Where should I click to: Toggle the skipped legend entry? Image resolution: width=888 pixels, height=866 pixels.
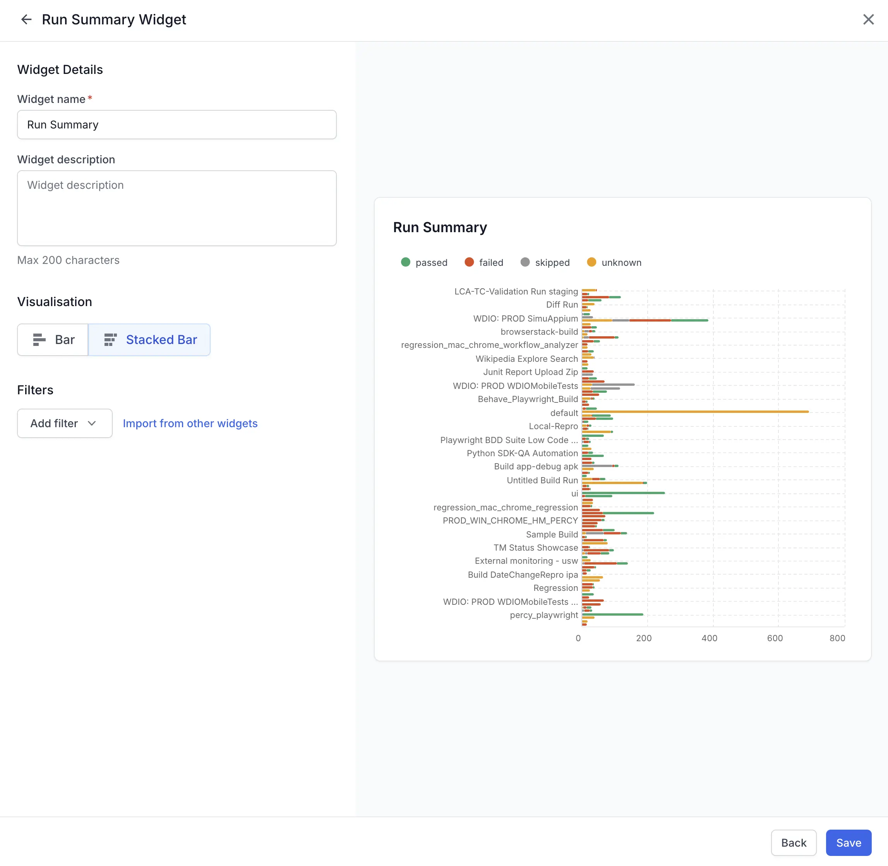point(545,262)
